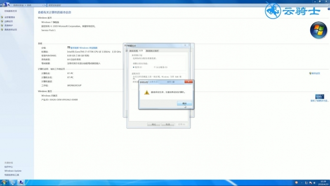Open 操作中心 under see also
Screen dimensions: 330x186
pos(9,167)
